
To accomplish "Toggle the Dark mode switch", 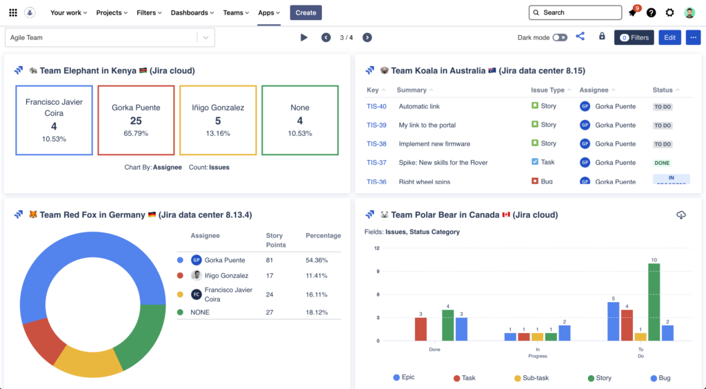I will coord(560,37).
